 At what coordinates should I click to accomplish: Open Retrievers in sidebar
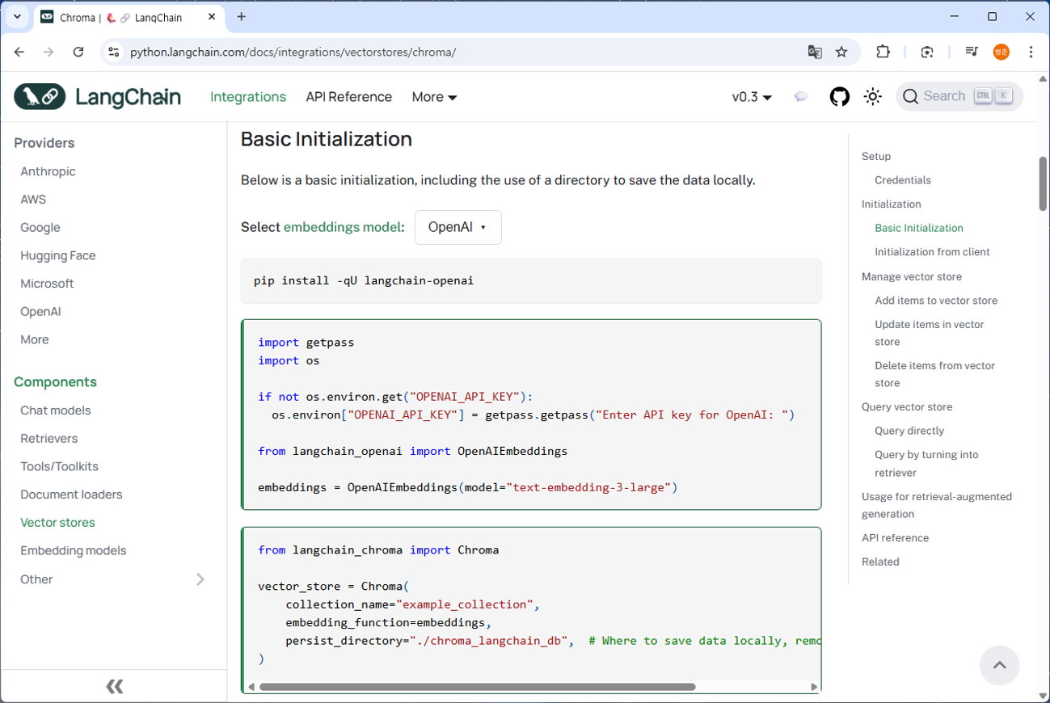pos(49,439)
